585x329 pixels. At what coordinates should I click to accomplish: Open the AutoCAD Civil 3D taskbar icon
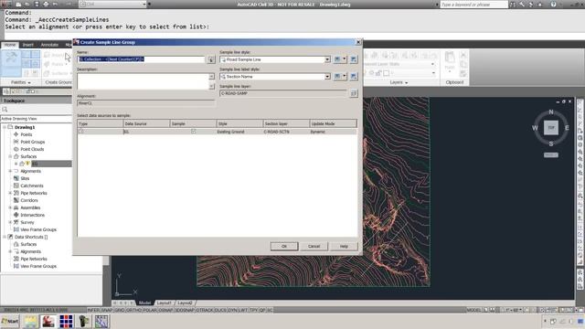coord(48,321)
